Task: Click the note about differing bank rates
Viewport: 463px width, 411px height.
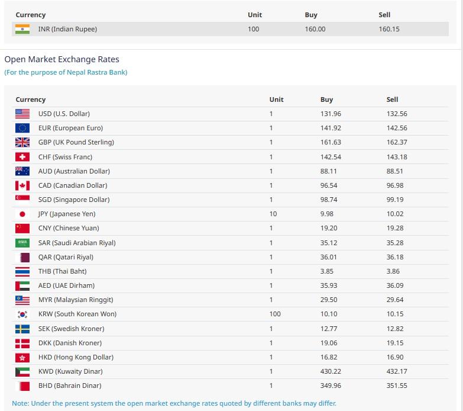Action: (x=174, y=403)
